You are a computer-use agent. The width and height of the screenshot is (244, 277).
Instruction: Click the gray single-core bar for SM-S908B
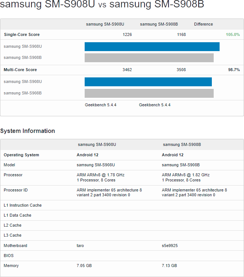coord(149,58)
